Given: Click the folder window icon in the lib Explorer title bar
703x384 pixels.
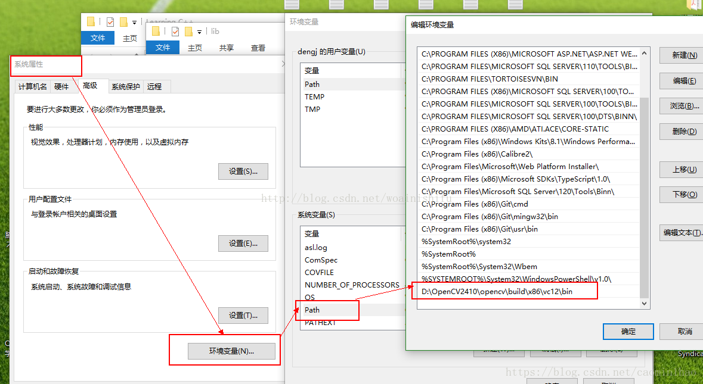Looking at the screenshot, I should [156, 32].
